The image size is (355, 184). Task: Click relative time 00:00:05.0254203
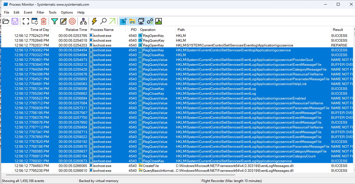(x=73, y=45)
